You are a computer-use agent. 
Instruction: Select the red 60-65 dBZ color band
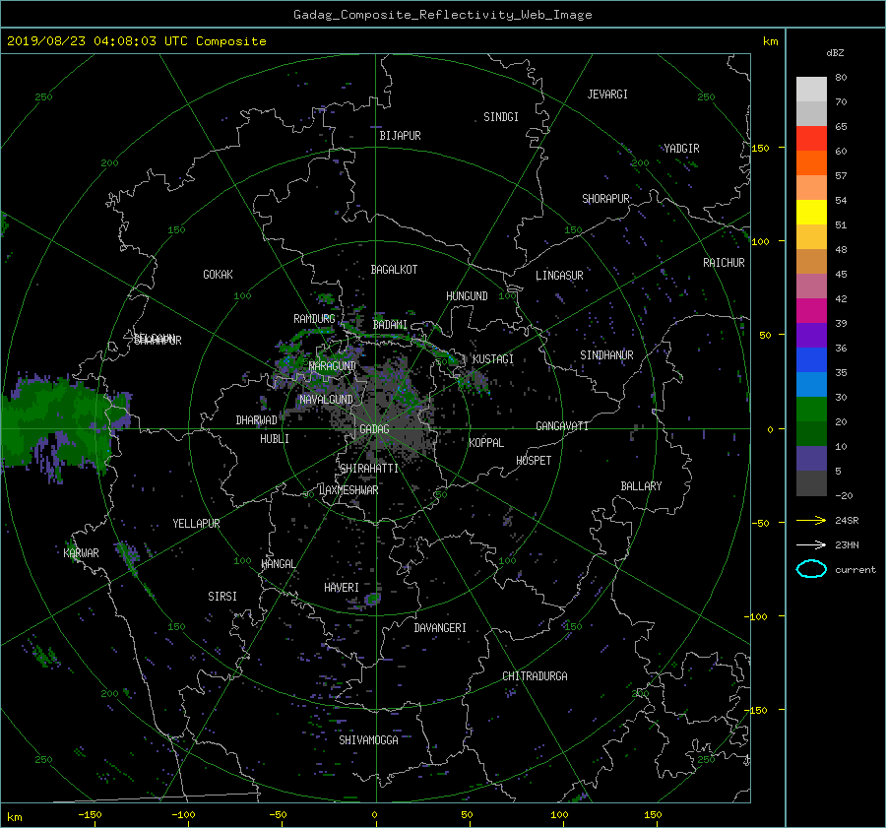tap(811, 139)
